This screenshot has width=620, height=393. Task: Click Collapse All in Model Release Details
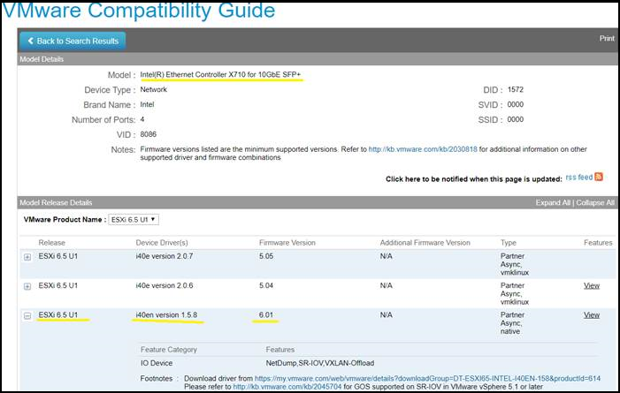tap(595, 202)
